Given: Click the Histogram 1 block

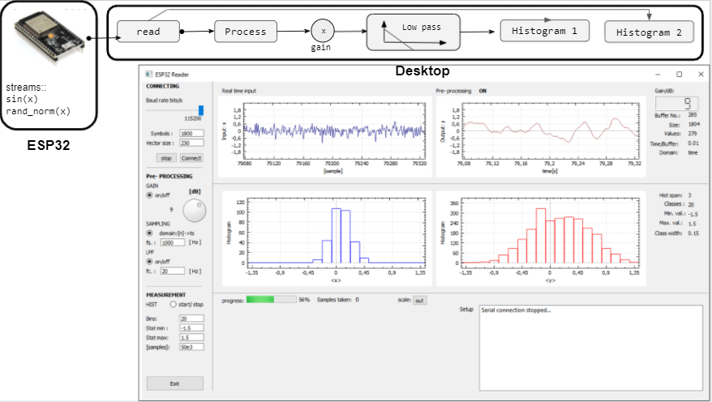Looking at the screenshot, I should (x=545, y=31).
